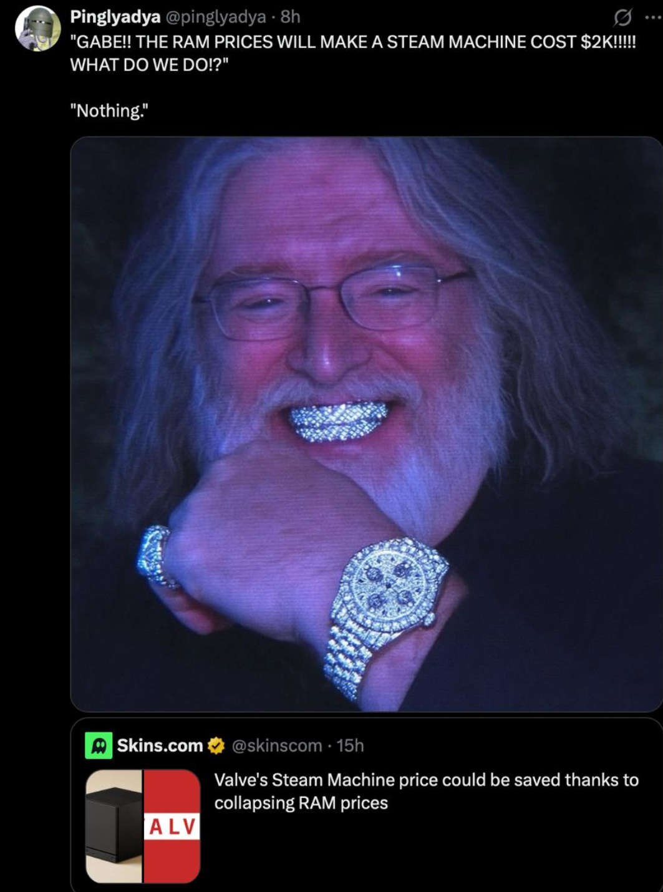Click the gold verified badge
Viewport: 663px width, 892px height.
tap(216, 745)
